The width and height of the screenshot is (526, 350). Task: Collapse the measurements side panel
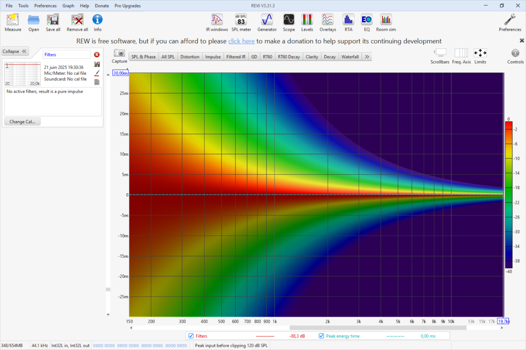click(x=15, y=51)
